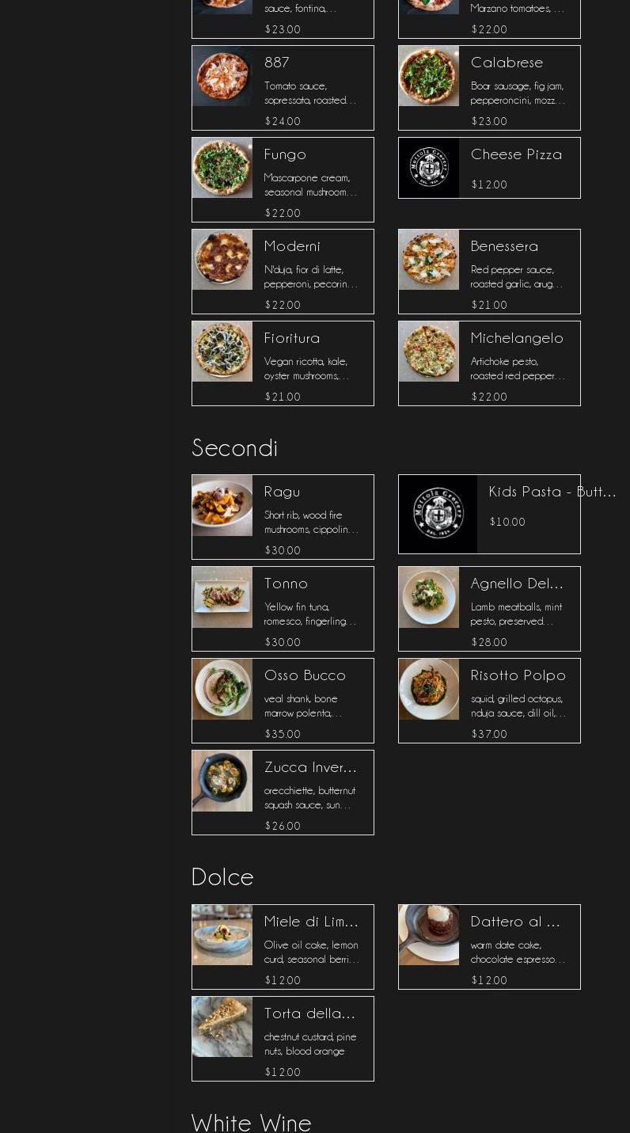Image resolution: width=630 pixels, height=1133 pixels.
Task: Click the Cheese Pizza logo image
Action: (429, 168)
